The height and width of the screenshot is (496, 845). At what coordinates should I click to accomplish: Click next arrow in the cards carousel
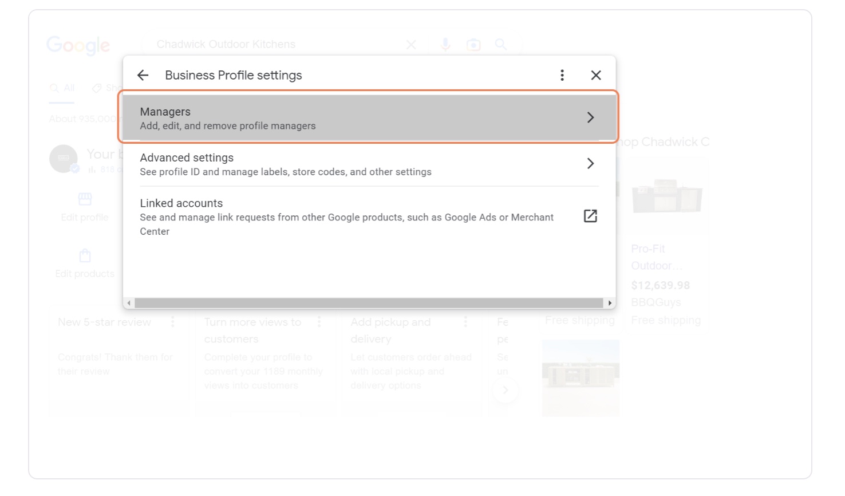[x=505, y=390]
